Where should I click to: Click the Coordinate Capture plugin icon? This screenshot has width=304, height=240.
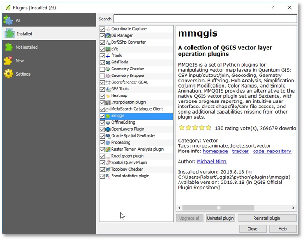click(x=108, y=29)
